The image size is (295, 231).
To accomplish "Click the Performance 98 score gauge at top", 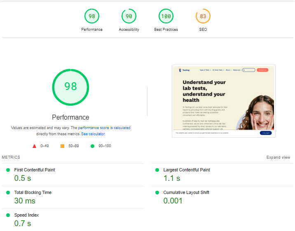I will click(x=92, y=16).
